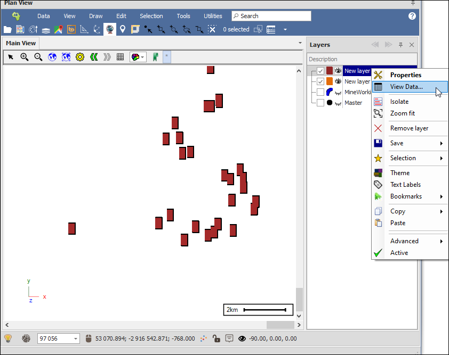The image size is (449, 355).
Task: Open the 97 056 dropdown in status bar
Action: point(76,339)
